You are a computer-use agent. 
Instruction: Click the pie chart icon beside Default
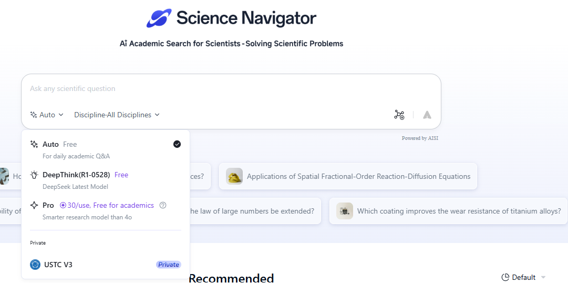click(x=505, y=278)
